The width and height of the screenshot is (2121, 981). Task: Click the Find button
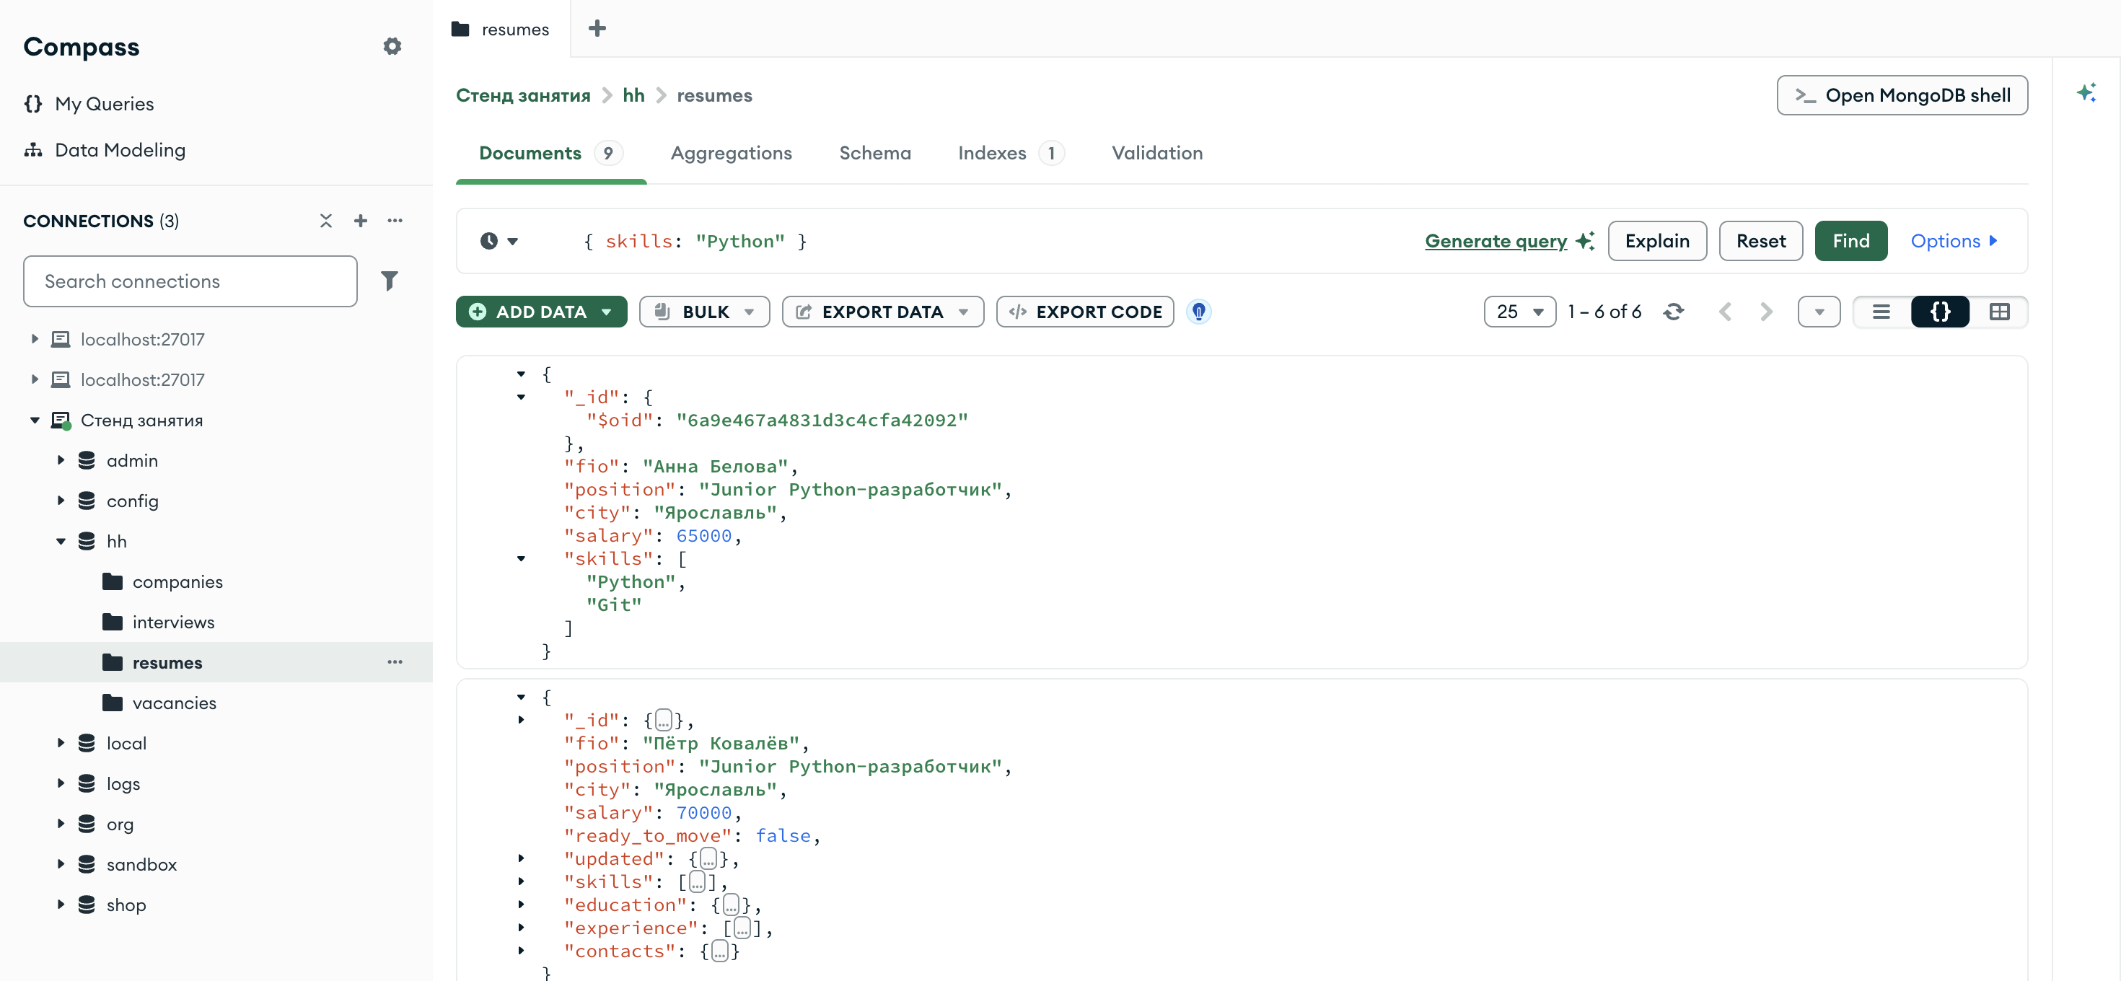pos(1851,241)
